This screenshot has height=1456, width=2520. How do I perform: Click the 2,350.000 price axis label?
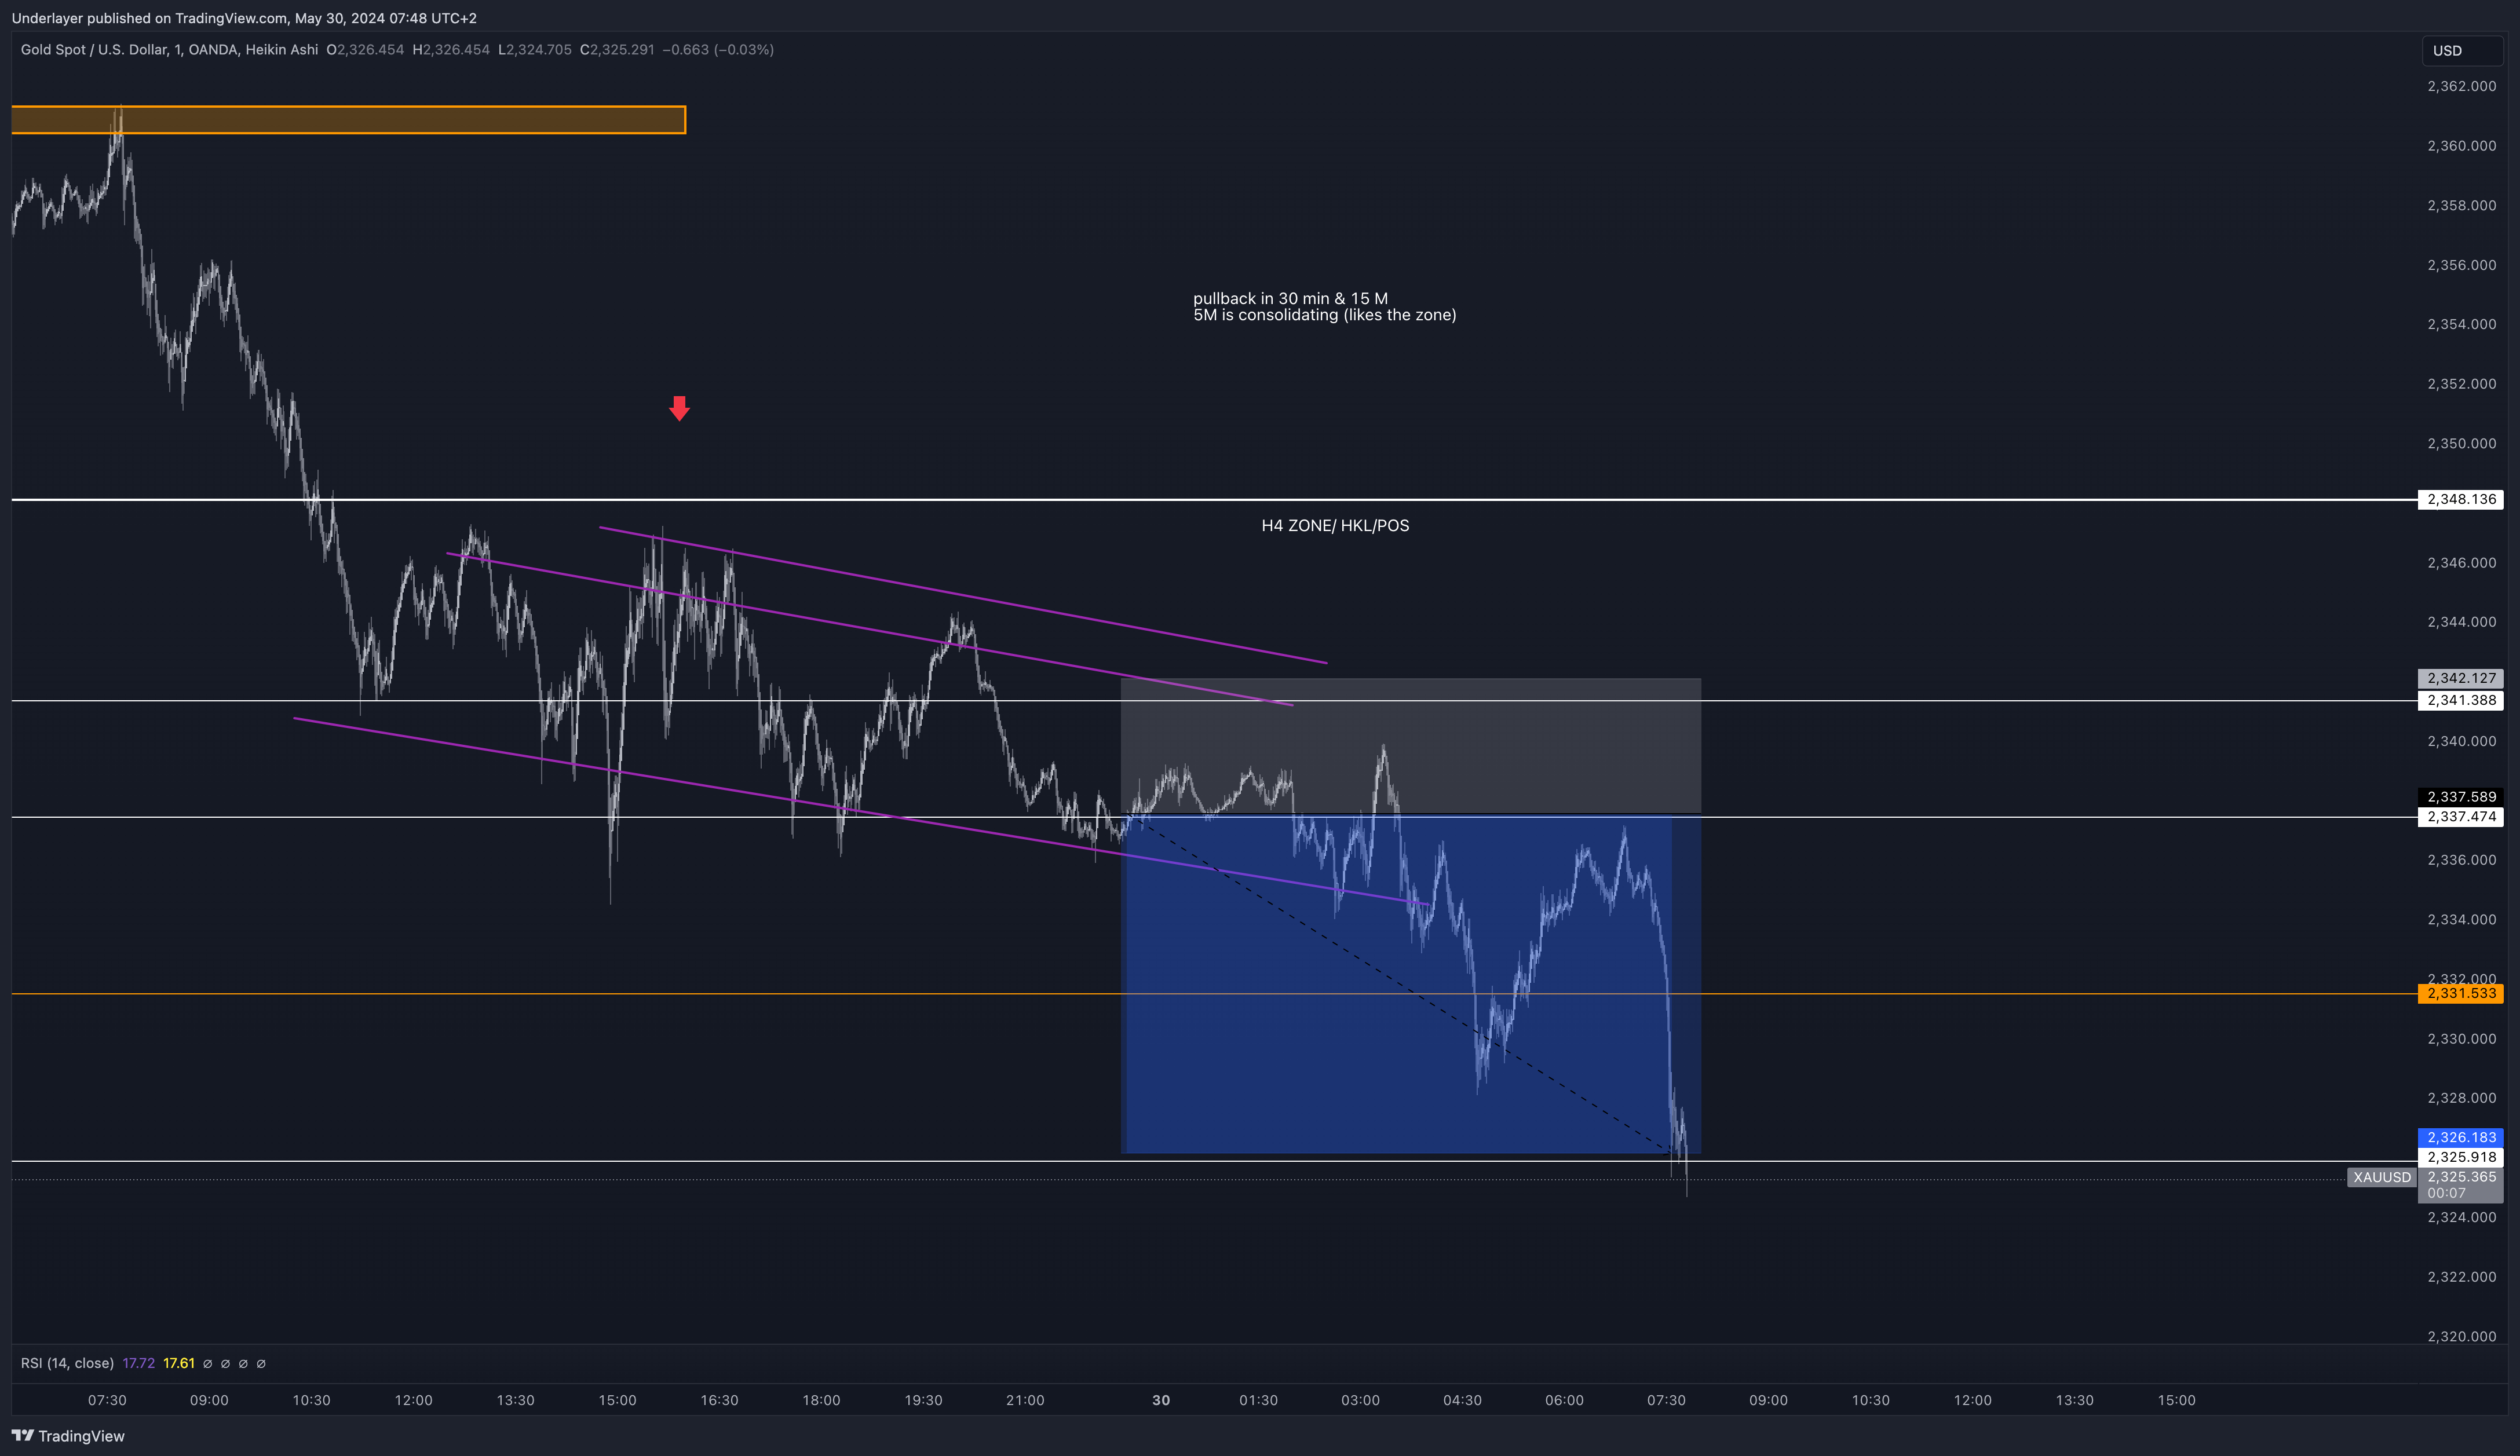coord(2461,443)
